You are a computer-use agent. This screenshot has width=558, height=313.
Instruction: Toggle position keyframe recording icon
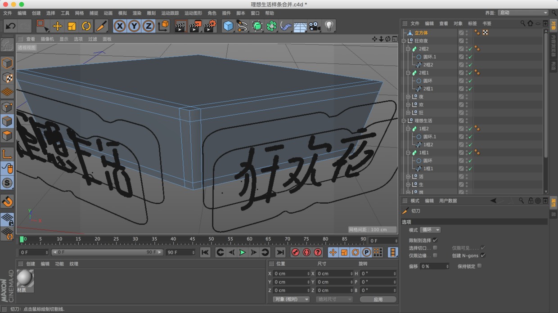(333, 253)
